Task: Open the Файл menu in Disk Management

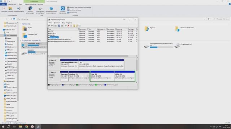Action: tap(50, 23)
